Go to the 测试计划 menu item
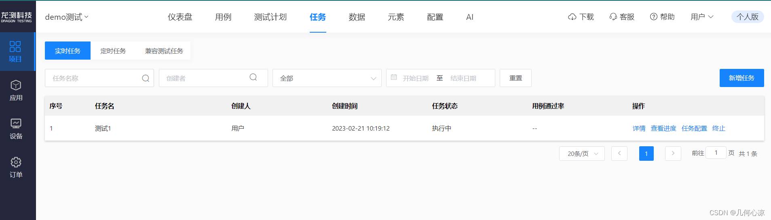This screenshot has height=220, width=771. 270,17
